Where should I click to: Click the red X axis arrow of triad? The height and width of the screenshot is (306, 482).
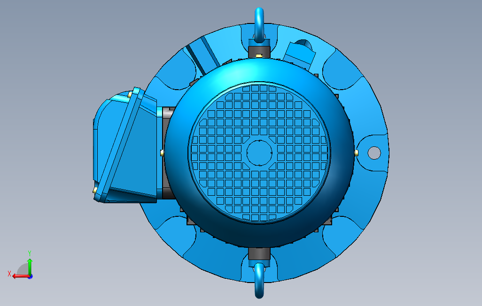click(x=20, y=276)
